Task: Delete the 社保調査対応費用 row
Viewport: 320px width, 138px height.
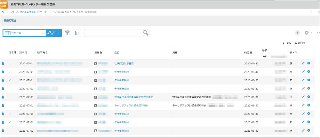Action: tap(308, 63)
